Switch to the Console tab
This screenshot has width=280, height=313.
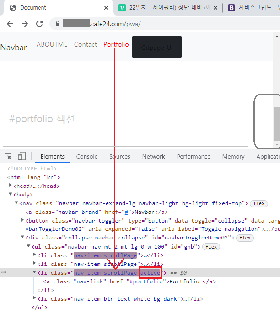pos(87,156)
